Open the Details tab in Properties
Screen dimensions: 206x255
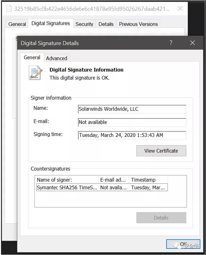[x=106, y=24]
